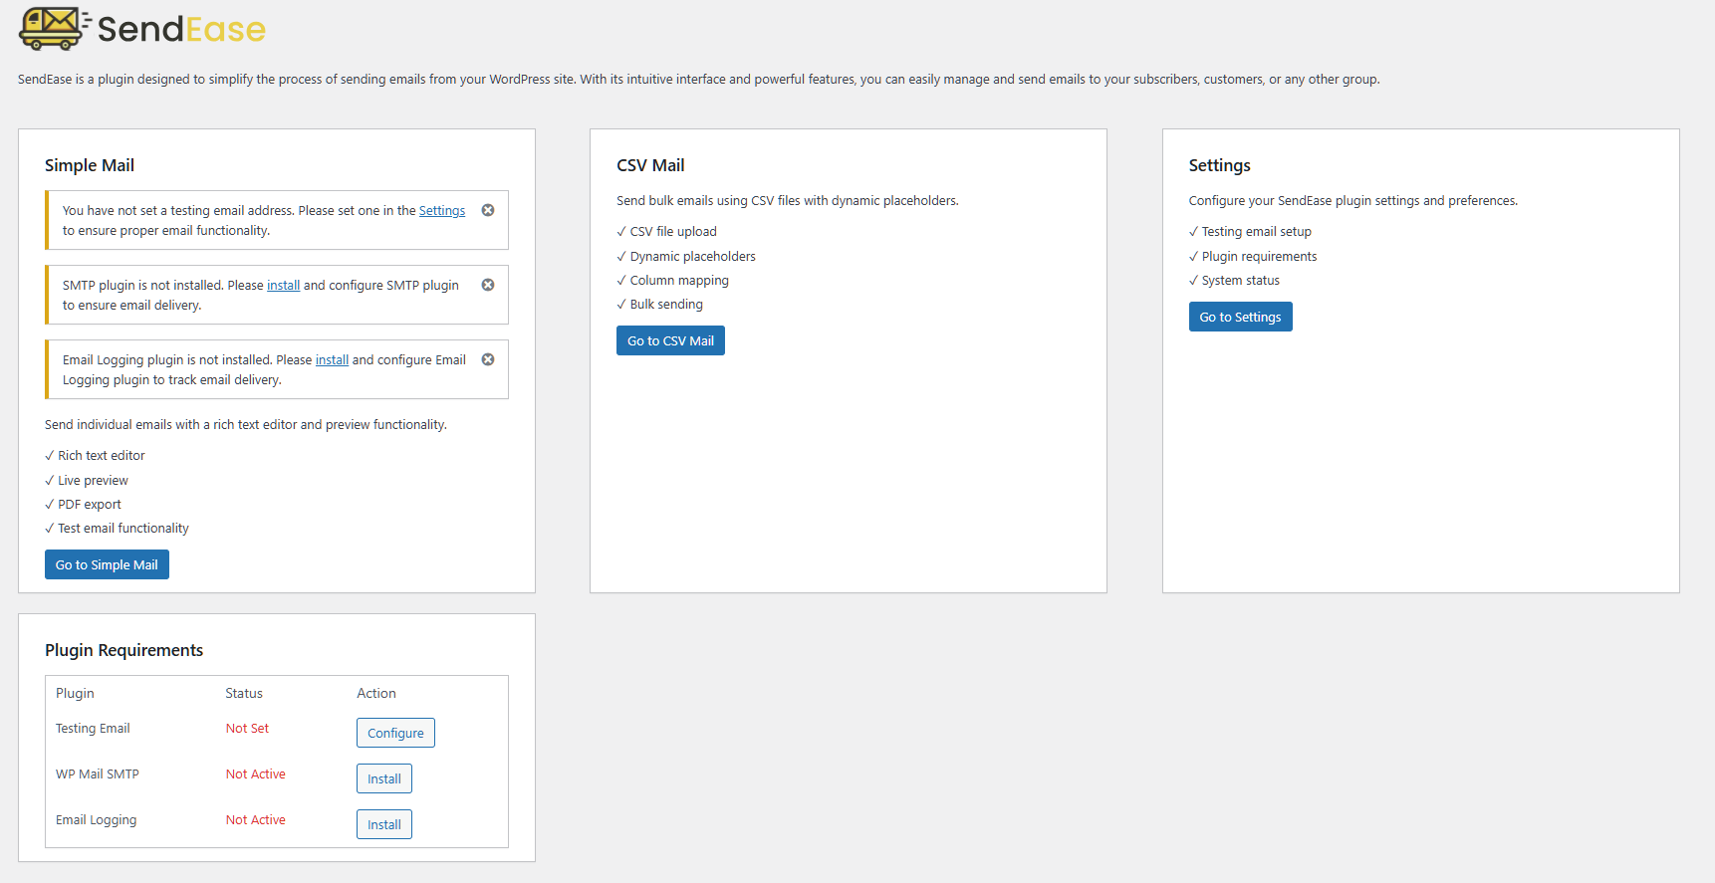This screenshot has width=1715, height=883.
Task: Click the 'Live preview' feature item
Action: [87, 481]
